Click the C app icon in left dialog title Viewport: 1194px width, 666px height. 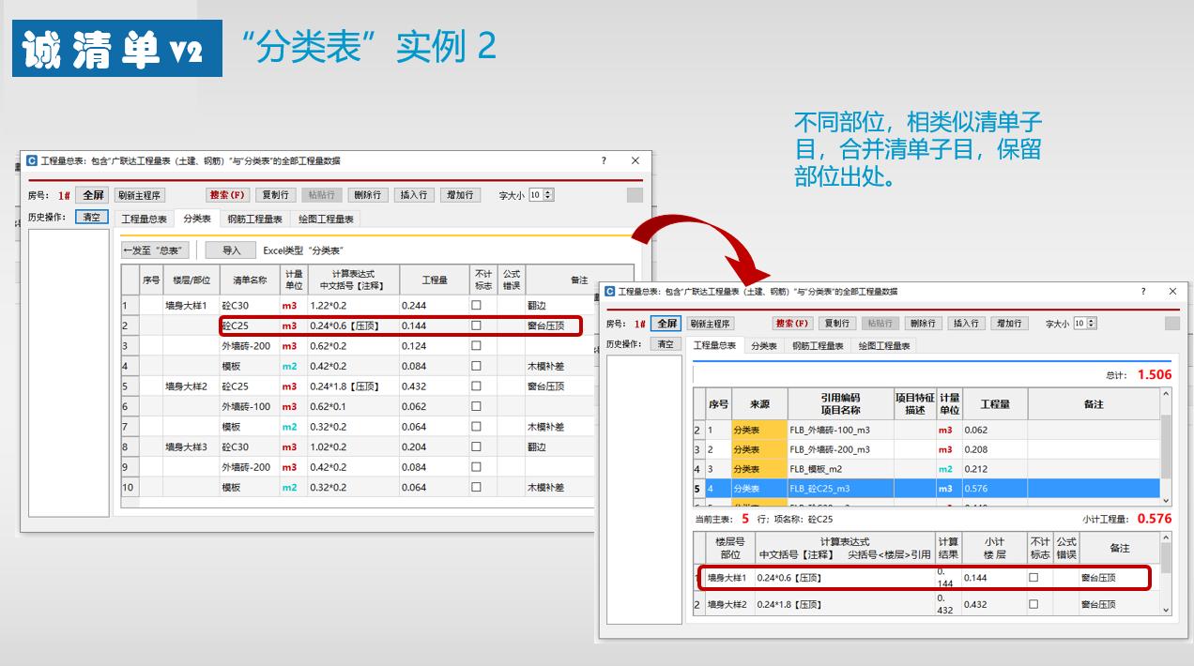pos(32,161)
